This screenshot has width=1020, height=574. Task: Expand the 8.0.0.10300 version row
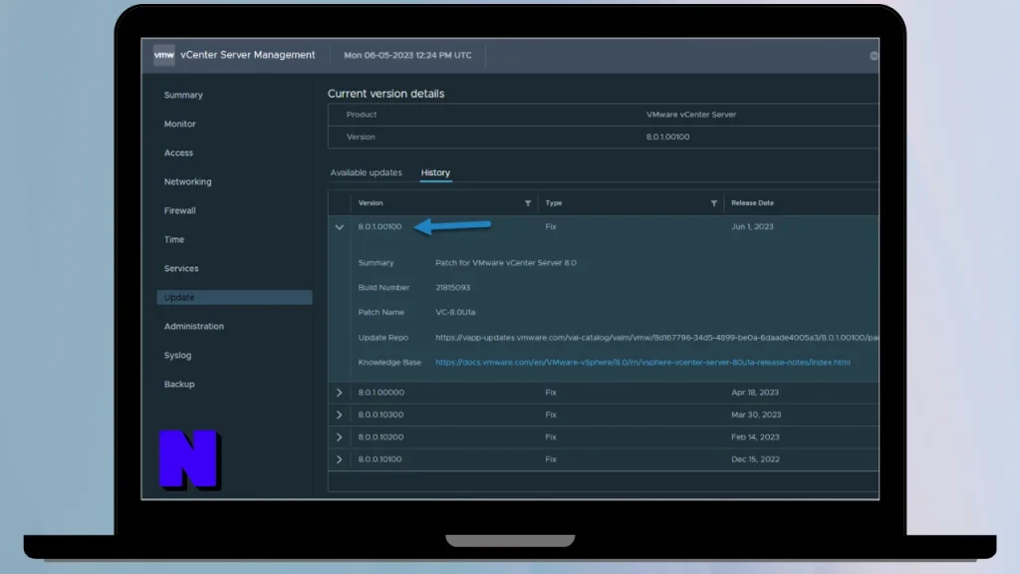339,415
